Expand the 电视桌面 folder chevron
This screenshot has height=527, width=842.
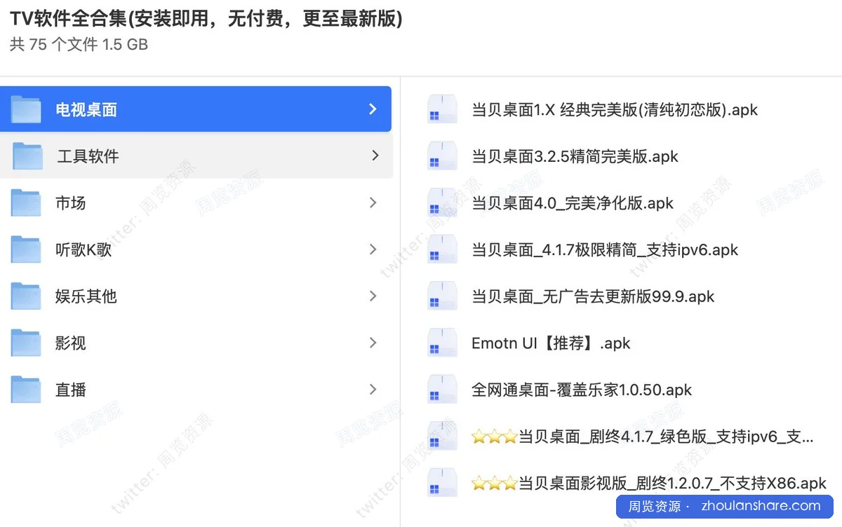[x=373, y=109]
